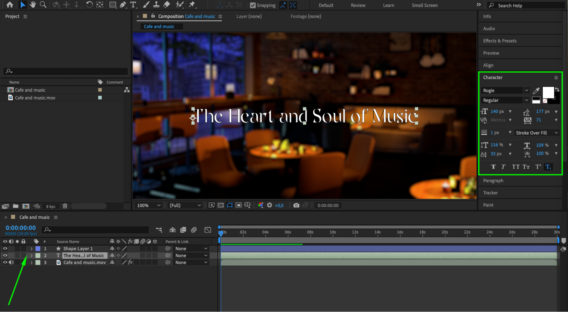Take snapshot with camera icon
Viewport: 568px width, 312px height.
click(x=296, y=205)
